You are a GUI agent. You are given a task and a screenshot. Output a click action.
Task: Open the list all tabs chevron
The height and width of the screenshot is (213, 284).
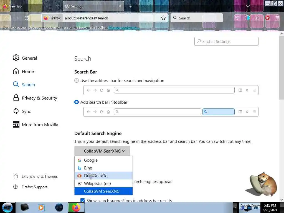pyautogui.click(x=248, y=6)
